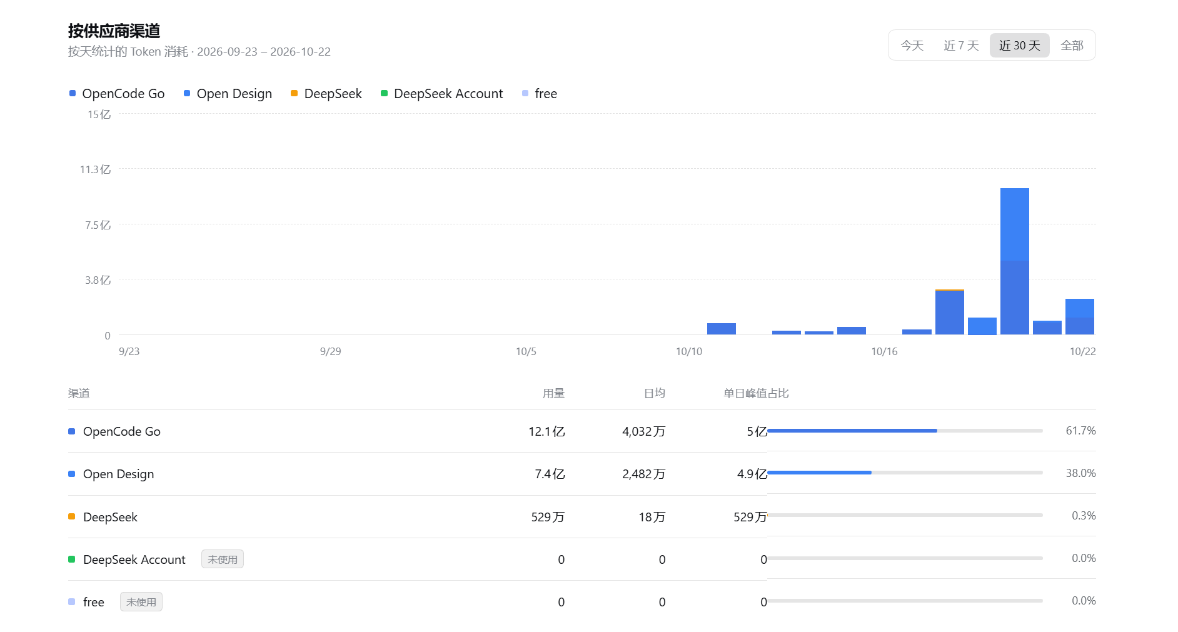This screenshot has width=1178, height=632.
Task: Click the 12.1亿 usage value
Action: [x=546, y=431]
